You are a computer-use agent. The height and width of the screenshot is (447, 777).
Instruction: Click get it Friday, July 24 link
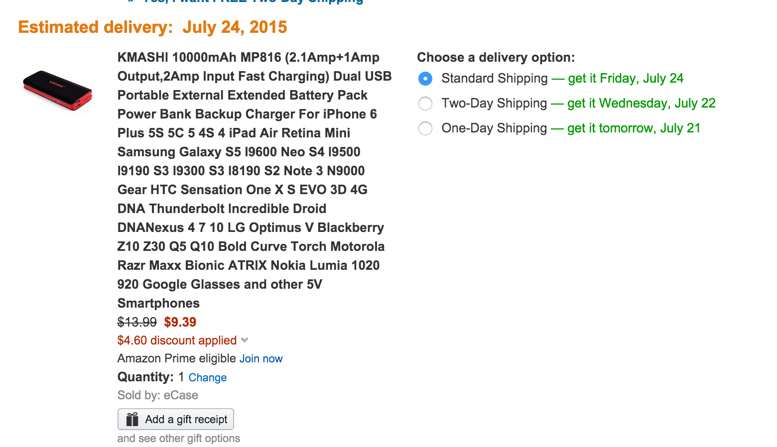pos(625,78)
